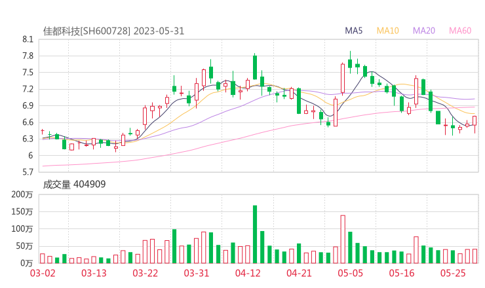Click the 03-31 date axis label

[x=197, y=273]
